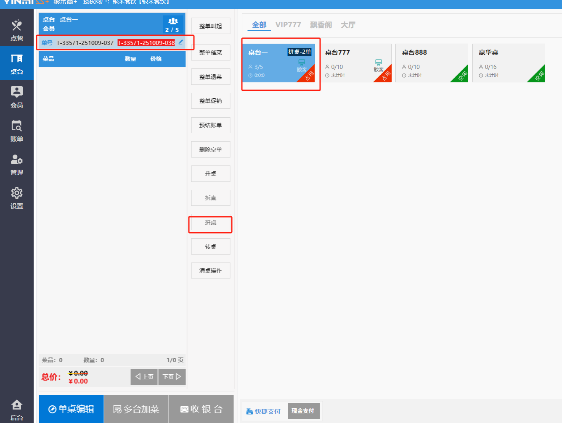Viewport: 562px width, 423px height.
Task: Click the 拼桌 button
Action: pyautogui.click(x=210, y=223)
